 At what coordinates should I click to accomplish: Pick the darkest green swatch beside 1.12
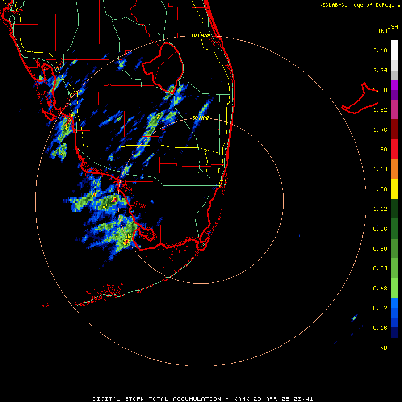tap(394, 209)
